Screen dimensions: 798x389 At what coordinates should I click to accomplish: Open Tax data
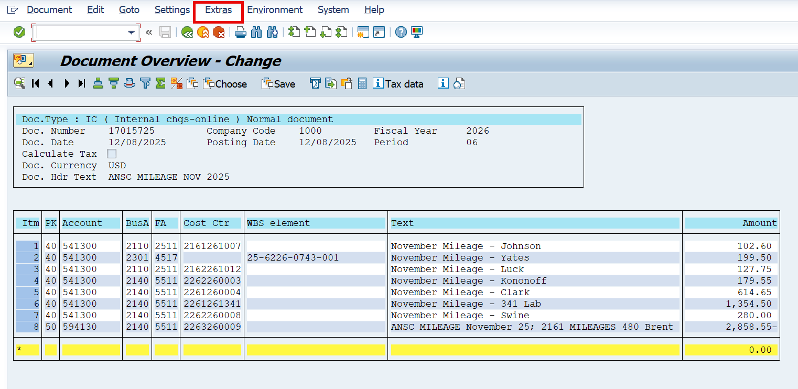[x=398, y=83]
